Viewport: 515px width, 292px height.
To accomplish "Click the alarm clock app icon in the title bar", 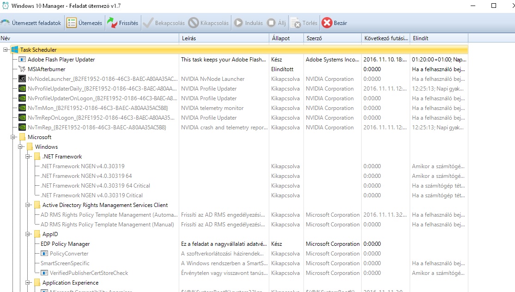I will point(6,6).
